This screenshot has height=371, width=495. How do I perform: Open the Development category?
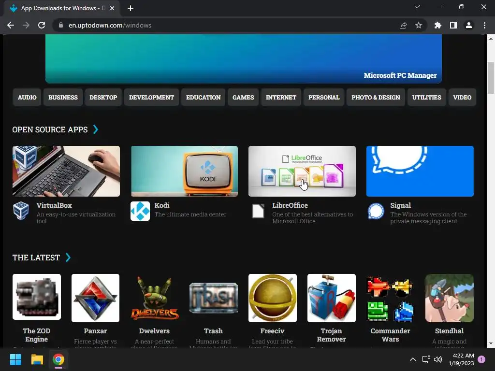(x=151, y=98)
